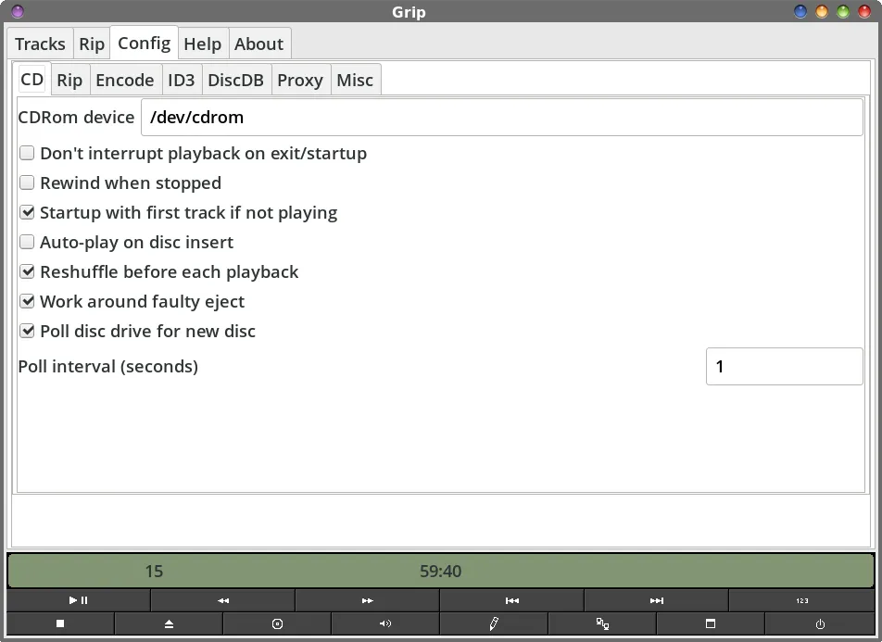
Task: Click the orange titlebar button
Action: pyautogui.click(x=822, y=11)
